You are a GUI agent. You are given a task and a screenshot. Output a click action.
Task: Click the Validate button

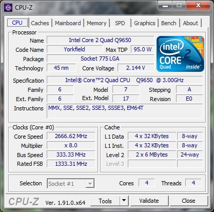tap(149, 201)
